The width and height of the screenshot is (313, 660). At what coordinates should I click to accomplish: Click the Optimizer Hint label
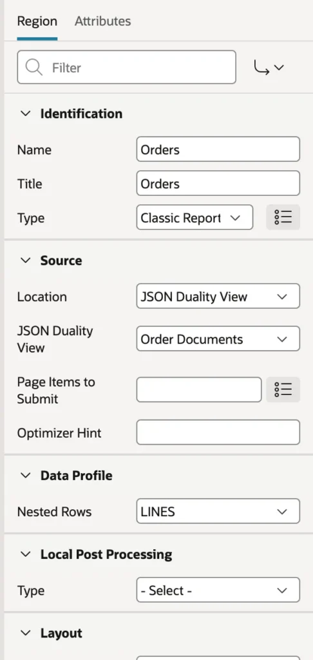tap(59, 432)
